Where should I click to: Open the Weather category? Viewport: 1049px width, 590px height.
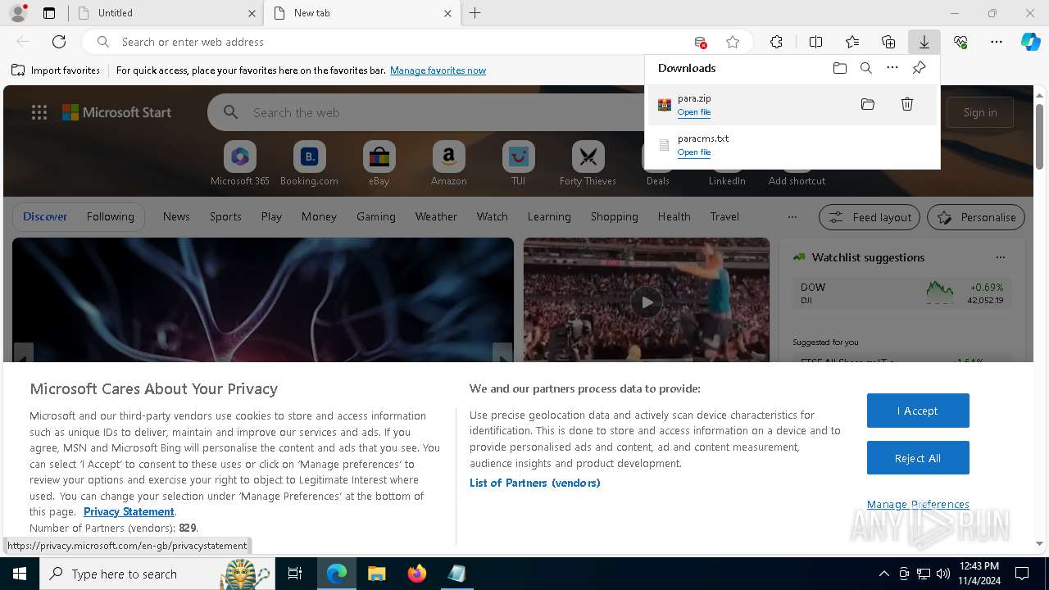(436, 216)
